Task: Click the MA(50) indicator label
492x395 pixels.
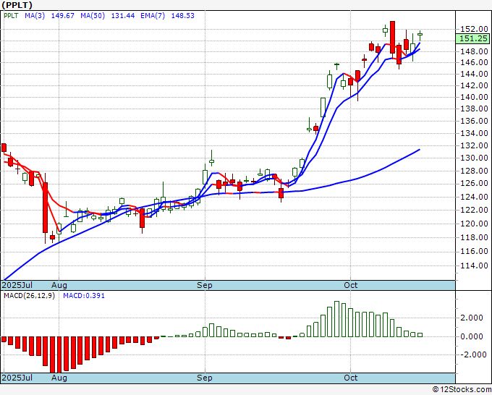Action: (93, 16)
